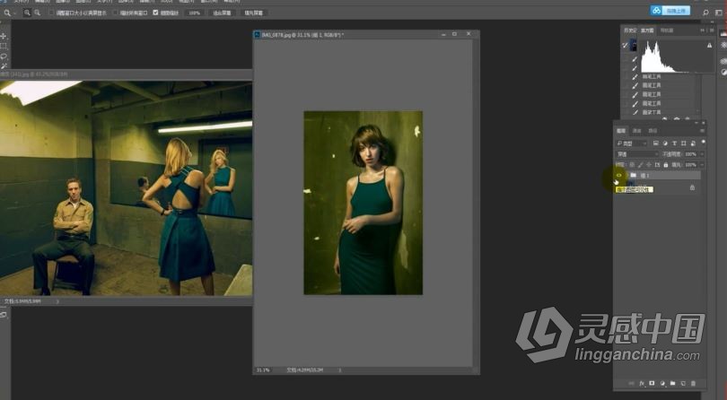Toggle prevent artboard auto-nesting lock
The image size is (727, 400).
pyautogui.click(x=657, y=164)
